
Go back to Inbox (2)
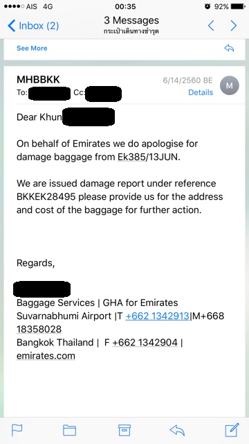33,26
